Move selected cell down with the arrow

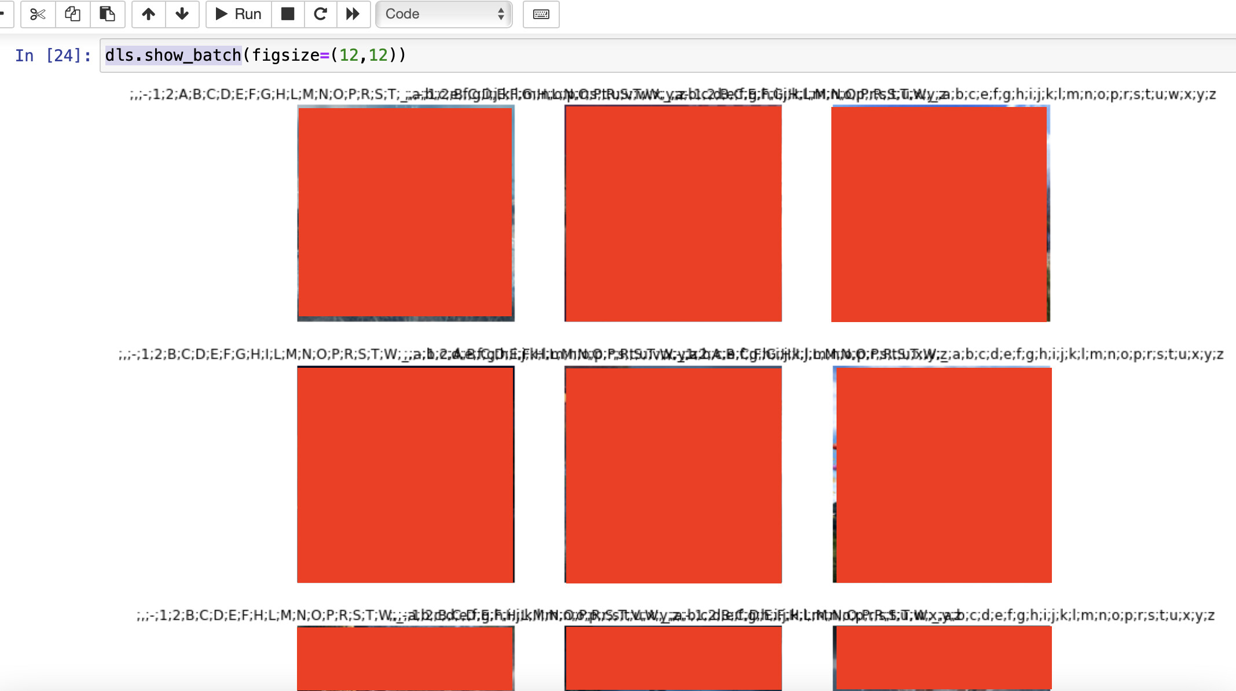point(182,14)
